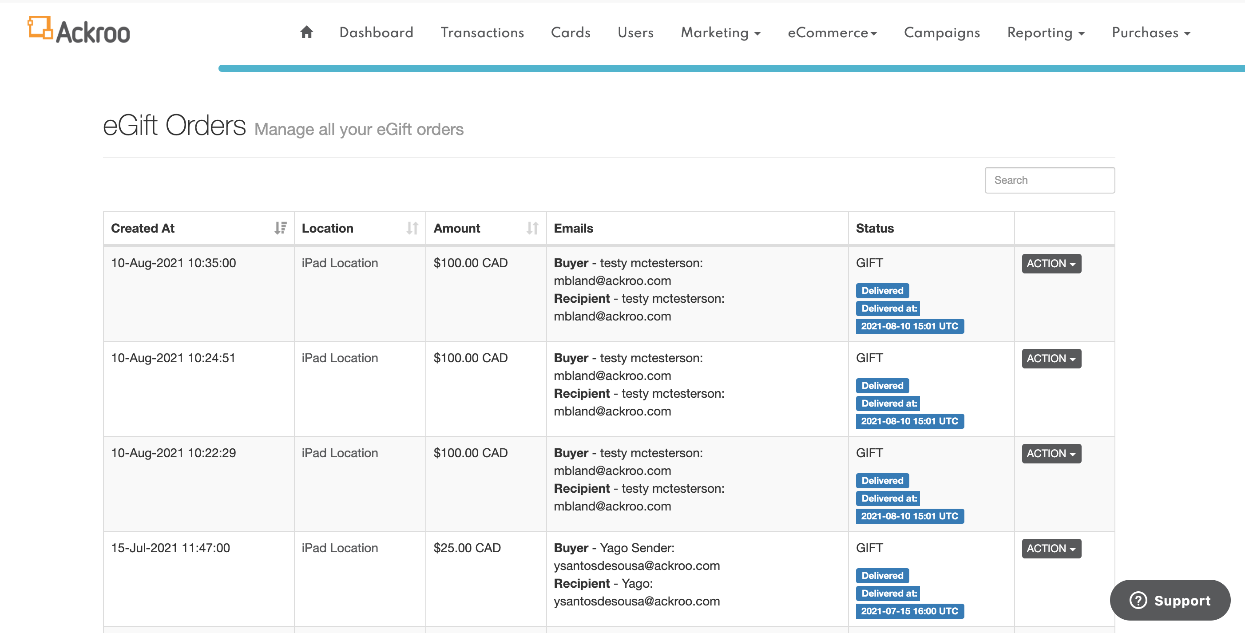Image resolution: width=1245 pixels, height=633 pixels.
Task: Click the sort icon on Created At column
Action: [280, 228]
